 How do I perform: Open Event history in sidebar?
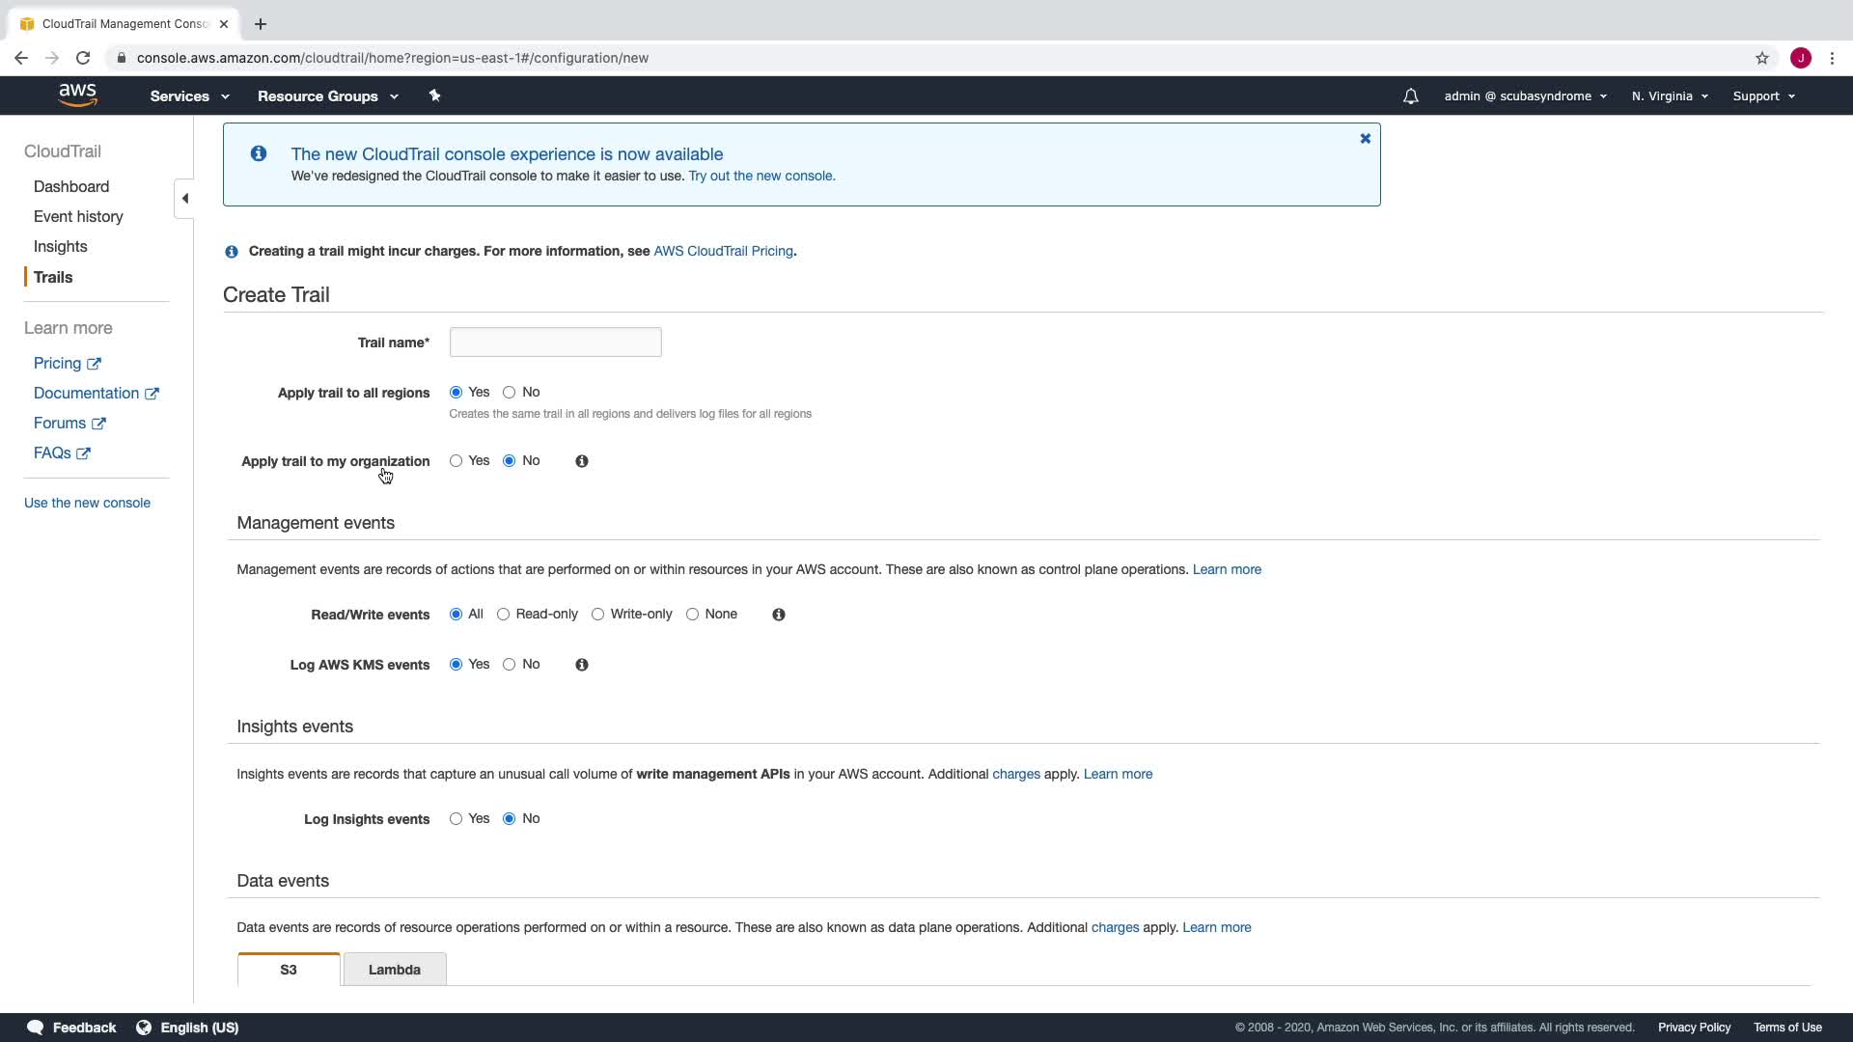(78, 217)
